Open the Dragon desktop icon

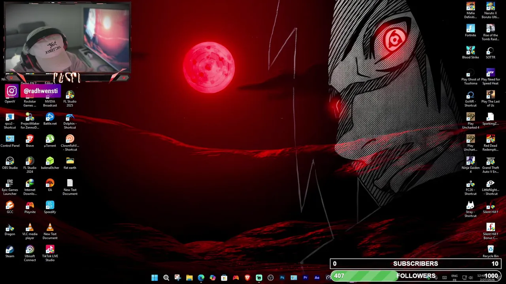(x=10, y=229)
